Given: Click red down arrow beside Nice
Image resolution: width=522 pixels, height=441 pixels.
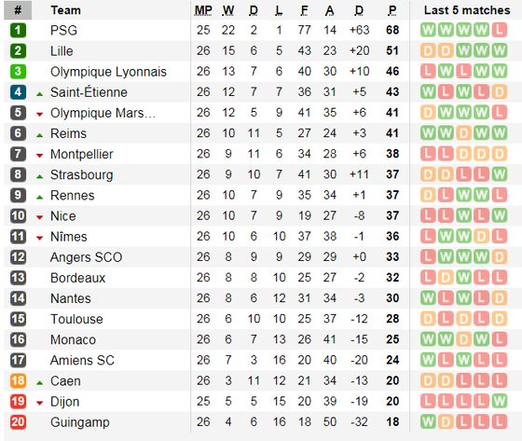Looking at the screenshot, I should coord(39,218).
